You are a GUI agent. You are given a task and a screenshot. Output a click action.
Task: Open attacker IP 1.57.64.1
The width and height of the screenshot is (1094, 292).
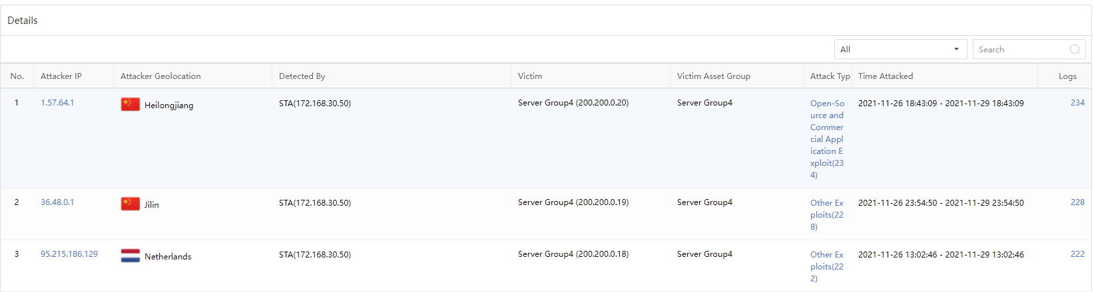(57, 103)
